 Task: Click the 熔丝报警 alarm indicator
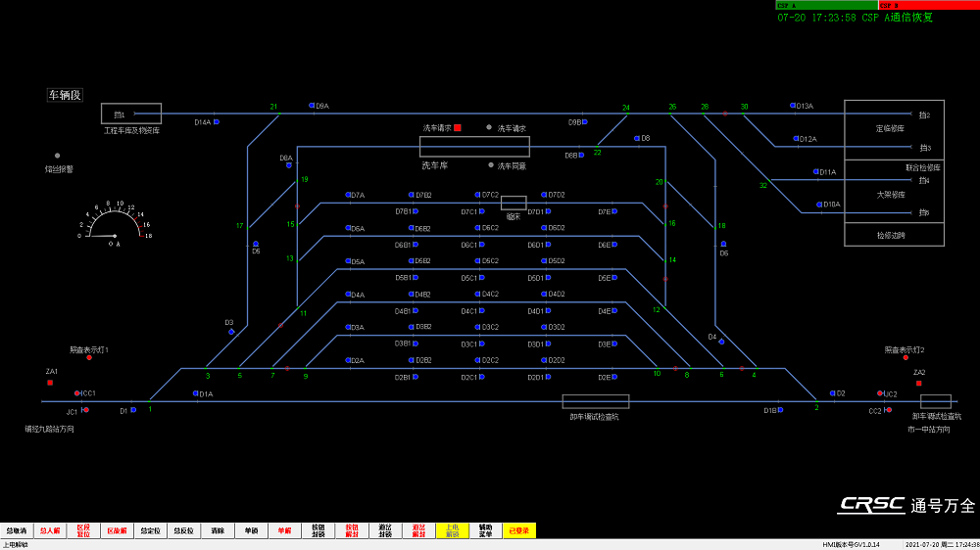pos(57,156)
